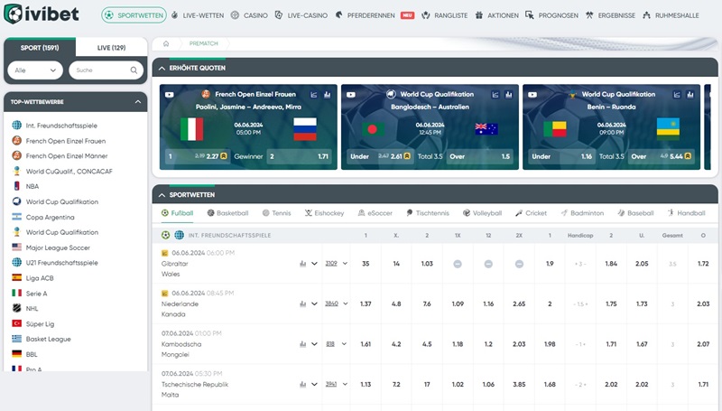This screenshot has height=411, width=722.
Task: Click the ivibet logo
Action: click(x=42, y=14)
